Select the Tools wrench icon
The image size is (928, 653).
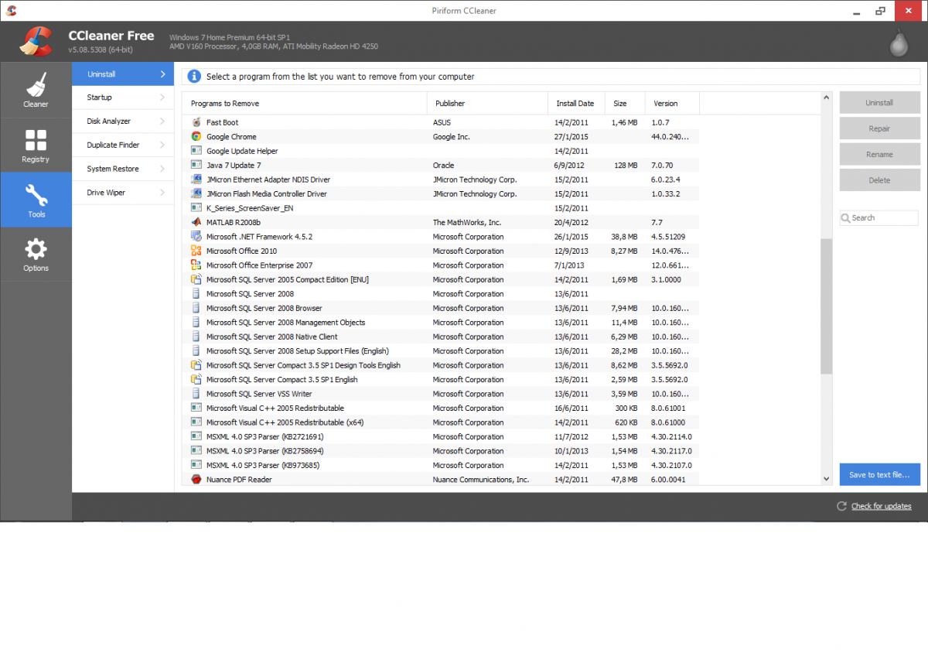[x=36, y=195]
